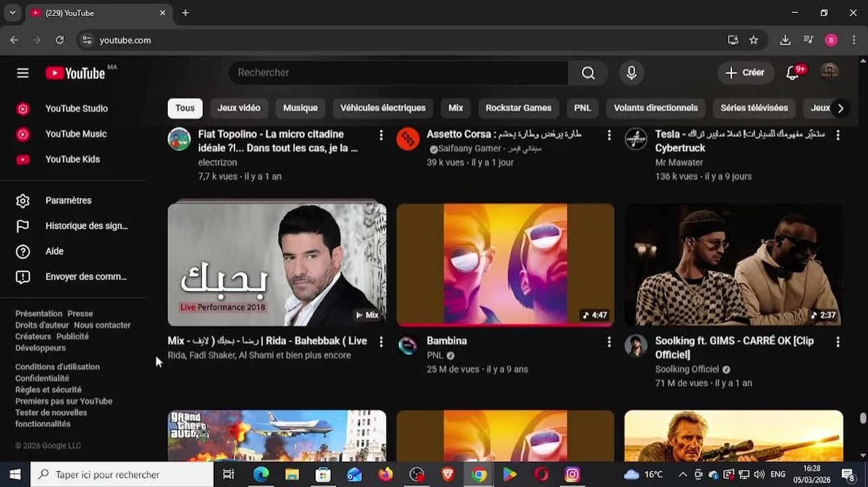Open Windows Start menu
The image size is (868, 487).
pos(15,474)
